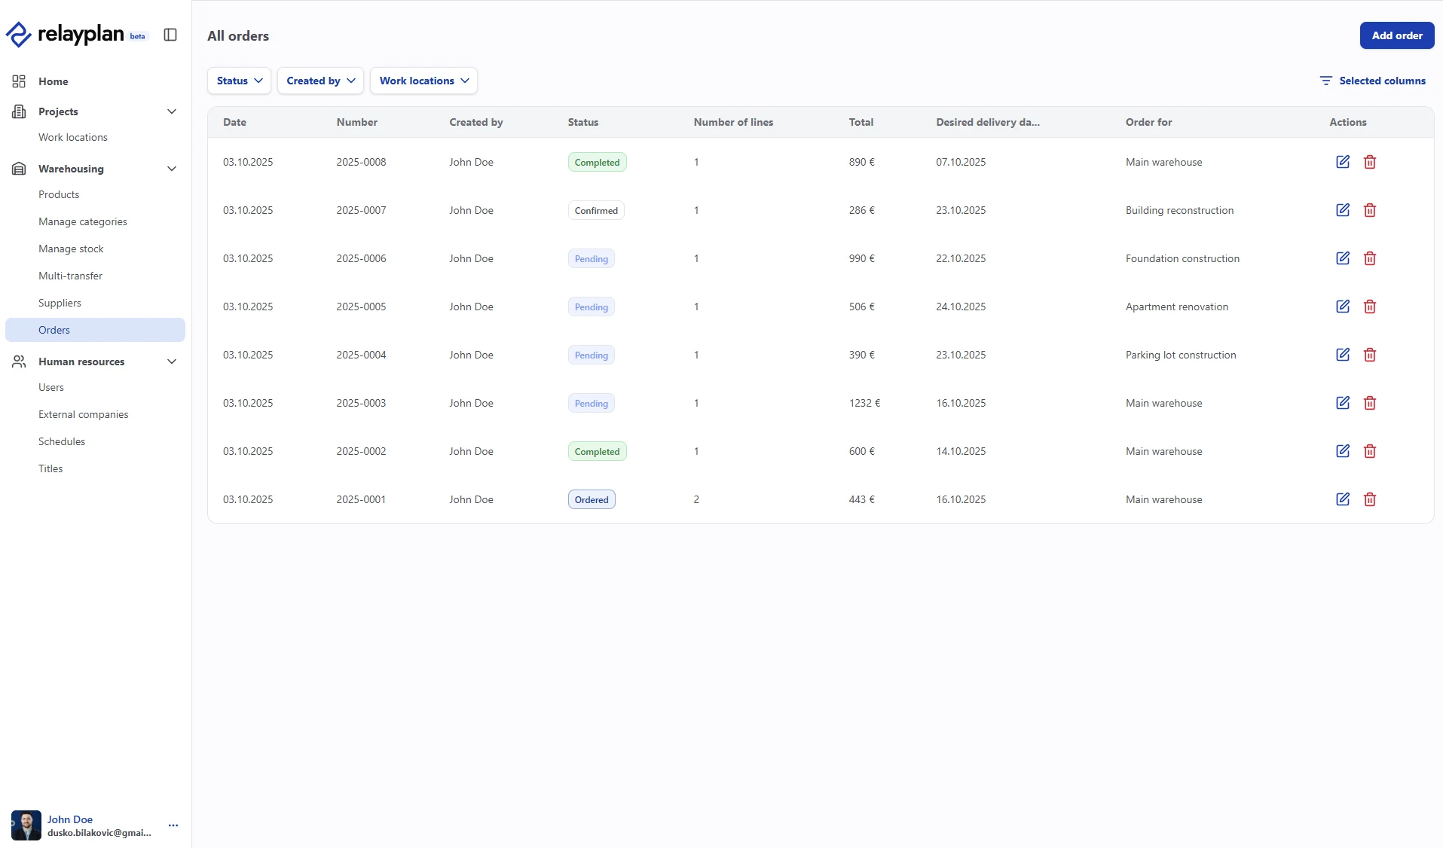Open Selected columns settings
Viewport: 1443px width, 848px height.
1372,81
